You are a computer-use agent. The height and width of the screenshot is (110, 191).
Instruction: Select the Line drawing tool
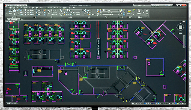(x=7, y=11)
